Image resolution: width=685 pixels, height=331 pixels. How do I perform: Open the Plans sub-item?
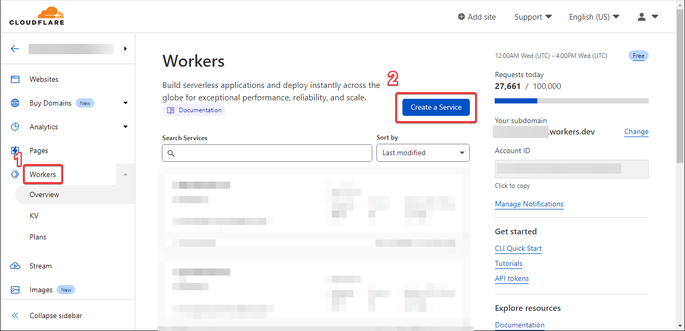tap(38, 237)
